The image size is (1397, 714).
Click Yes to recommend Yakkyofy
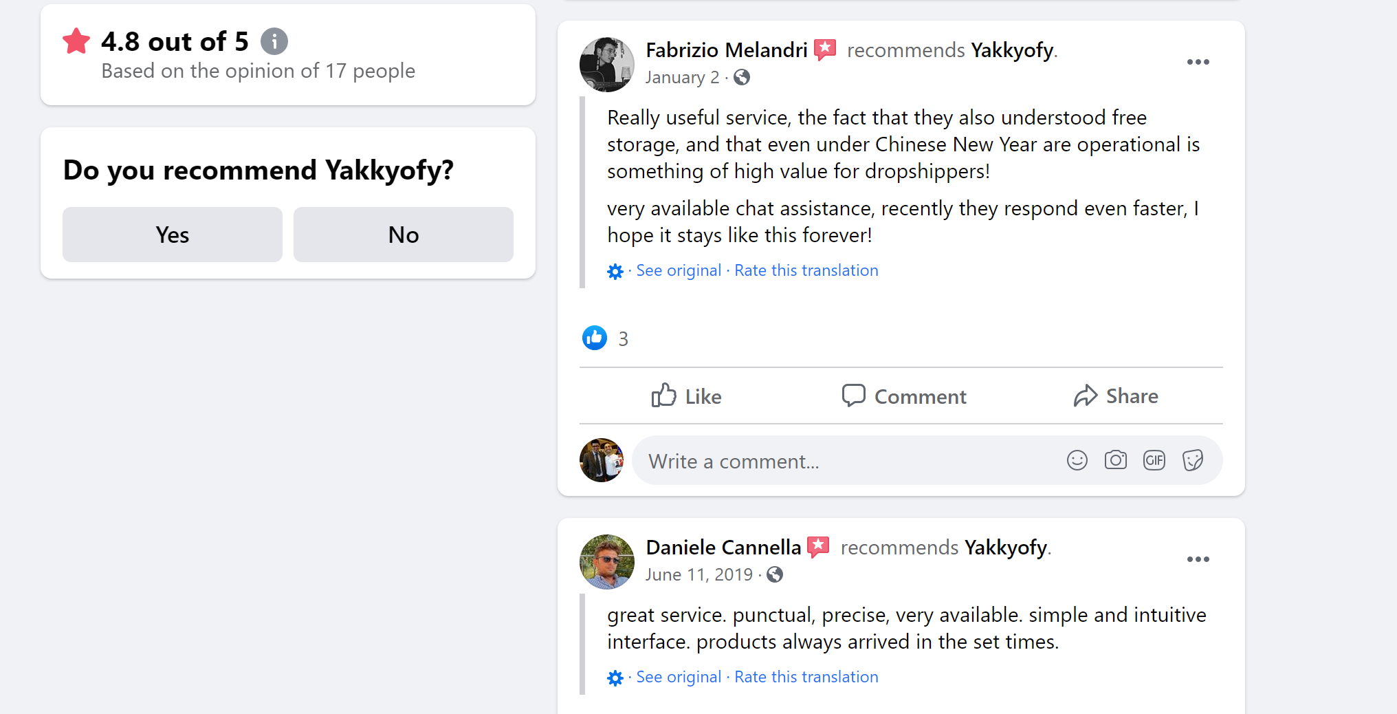pyautogui.click(x=172, y=235)
